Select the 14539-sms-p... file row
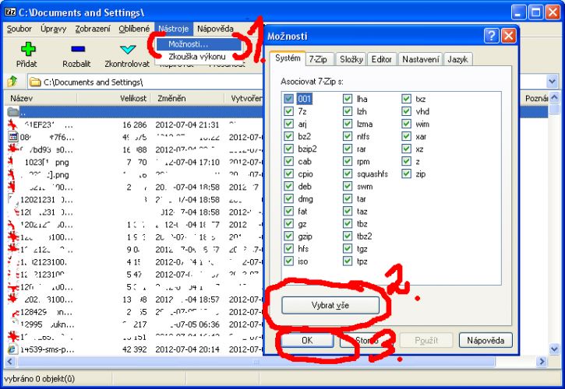The height and width of the screenshot is (389, 565). [135, 349]
